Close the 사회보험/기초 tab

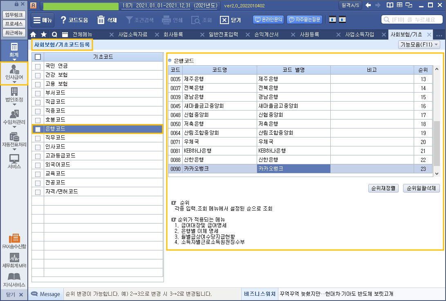coord(429,35)
